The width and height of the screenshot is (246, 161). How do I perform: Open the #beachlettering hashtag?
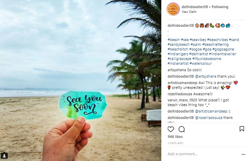pos(216,44)
